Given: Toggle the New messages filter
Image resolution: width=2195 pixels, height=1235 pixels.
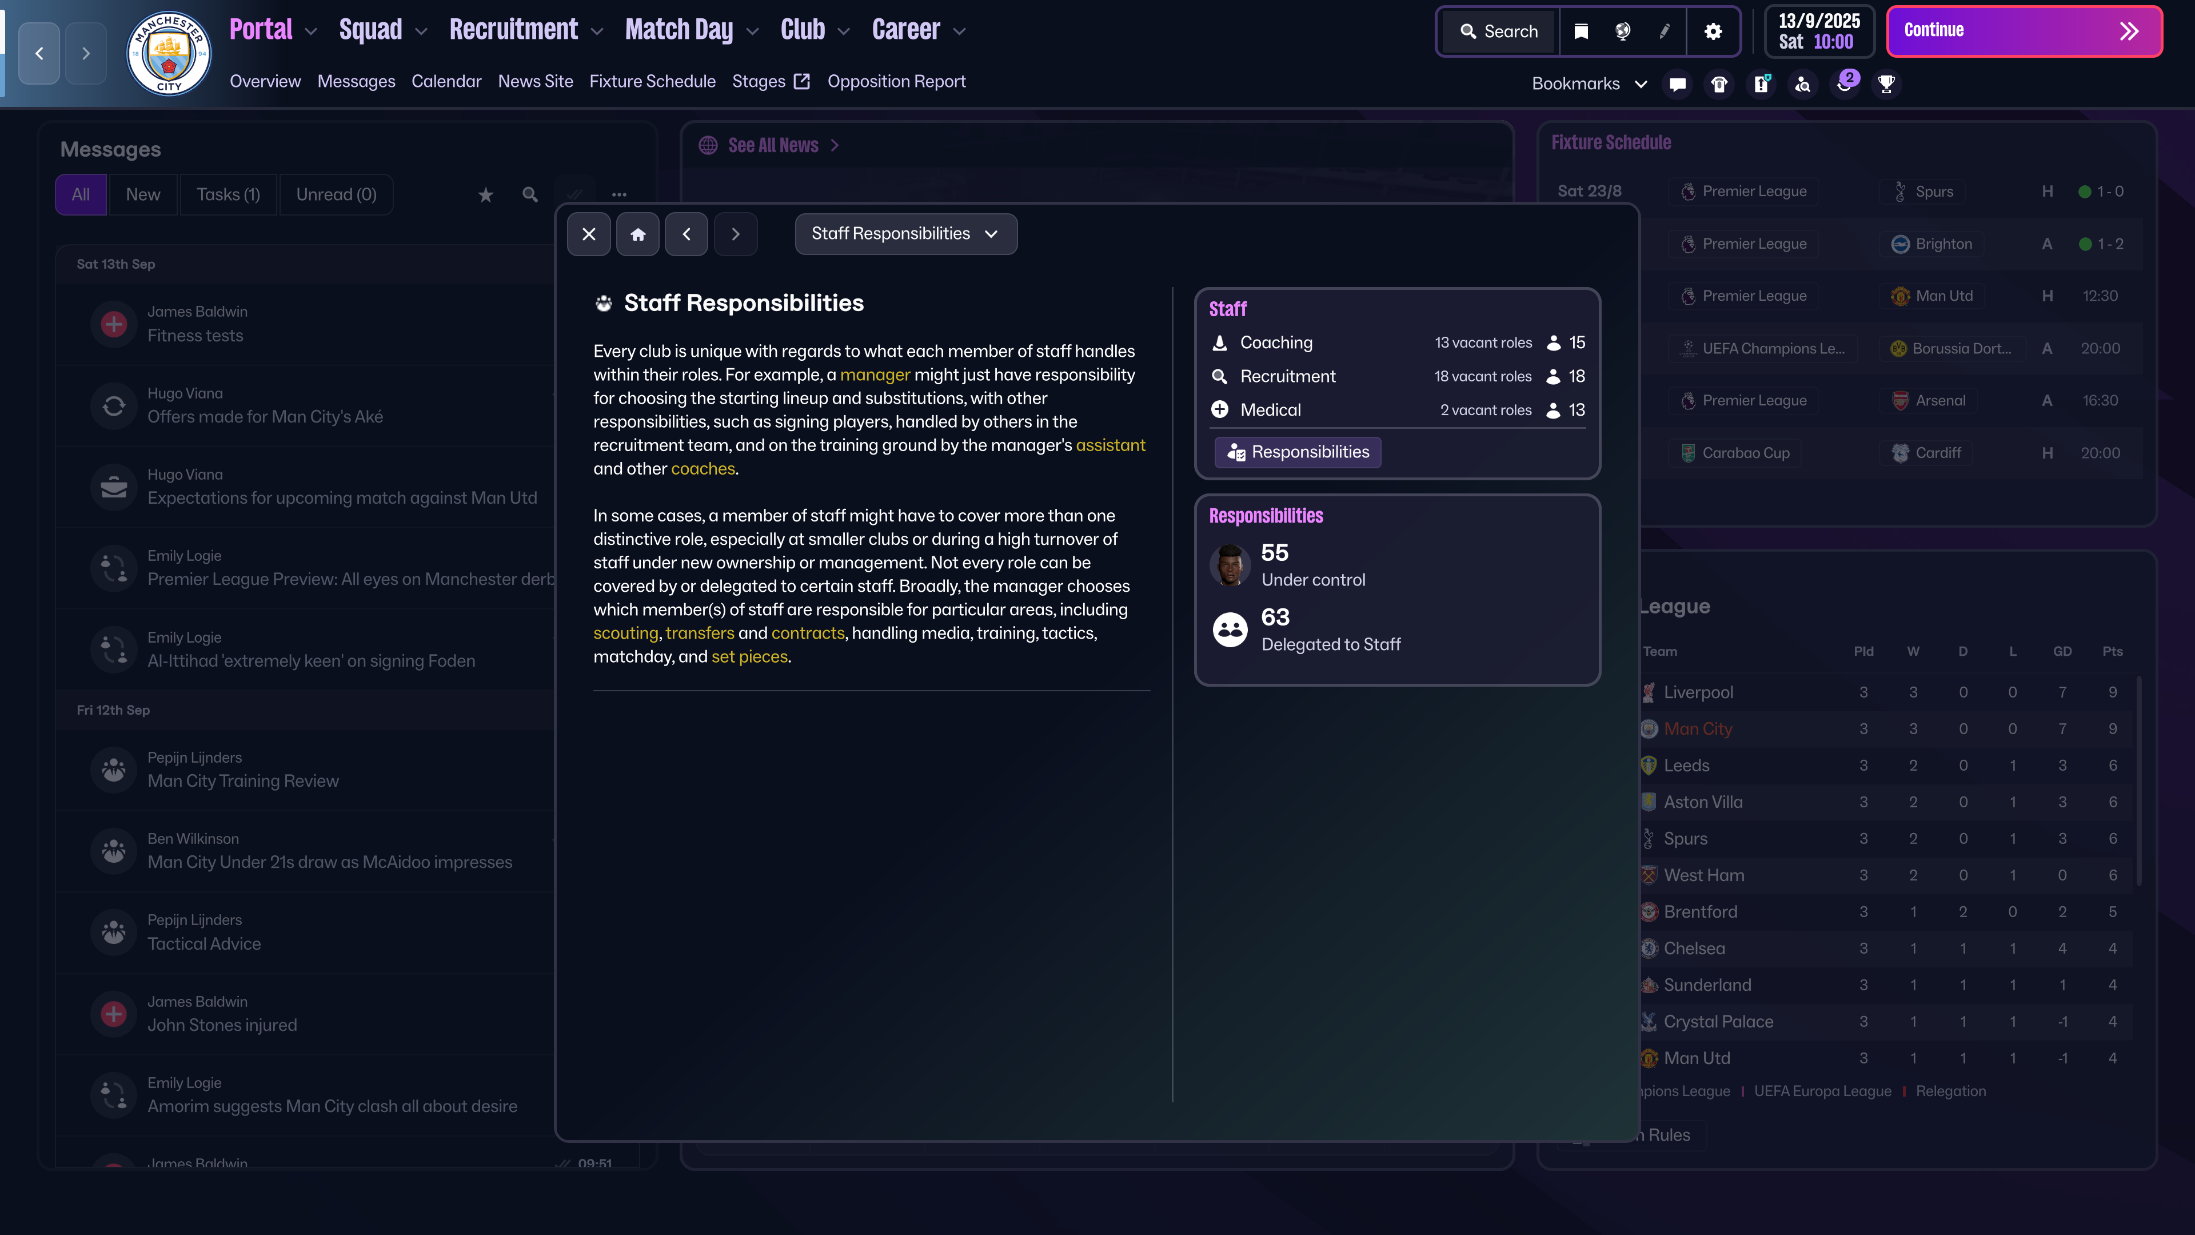Looking at the screenshot, I should click(x=142, y=194).
